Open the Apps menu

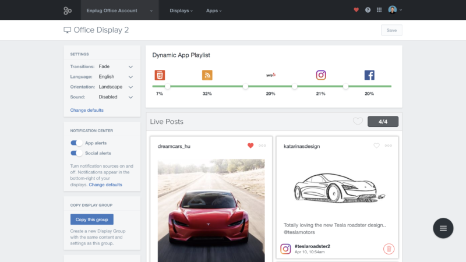214,10
